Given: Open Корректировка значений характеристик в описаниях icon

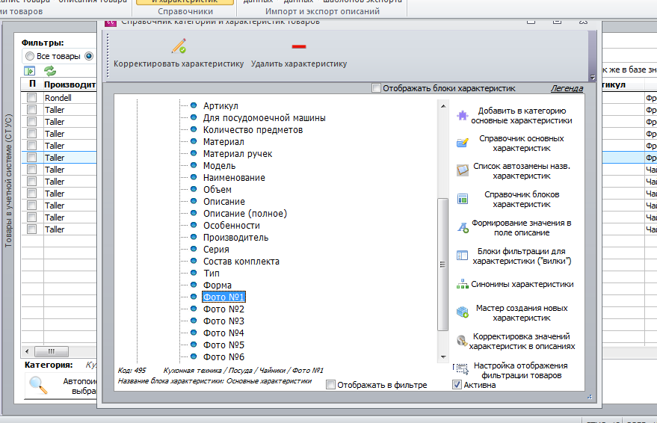Looking at the screenshot, I should (462, 341).
